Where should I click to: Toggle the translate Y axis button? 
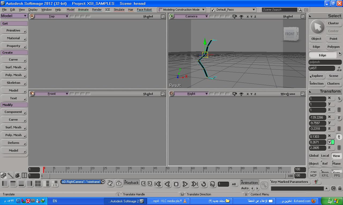coord(331,142)
